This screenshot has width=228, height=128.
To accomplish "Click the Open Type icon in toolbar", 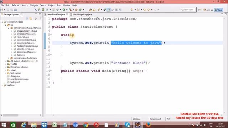I will [x=90, y=10].
